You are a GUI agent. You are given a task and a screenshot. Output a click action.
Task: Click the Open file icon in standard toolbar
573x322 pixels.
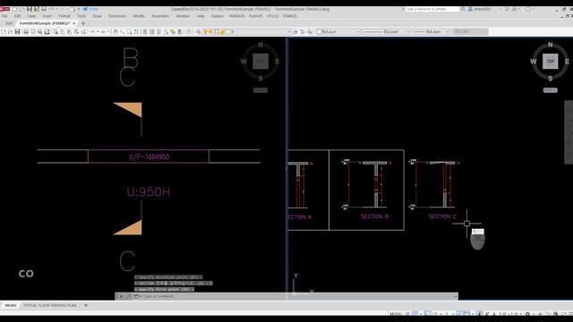click(10, 32)
